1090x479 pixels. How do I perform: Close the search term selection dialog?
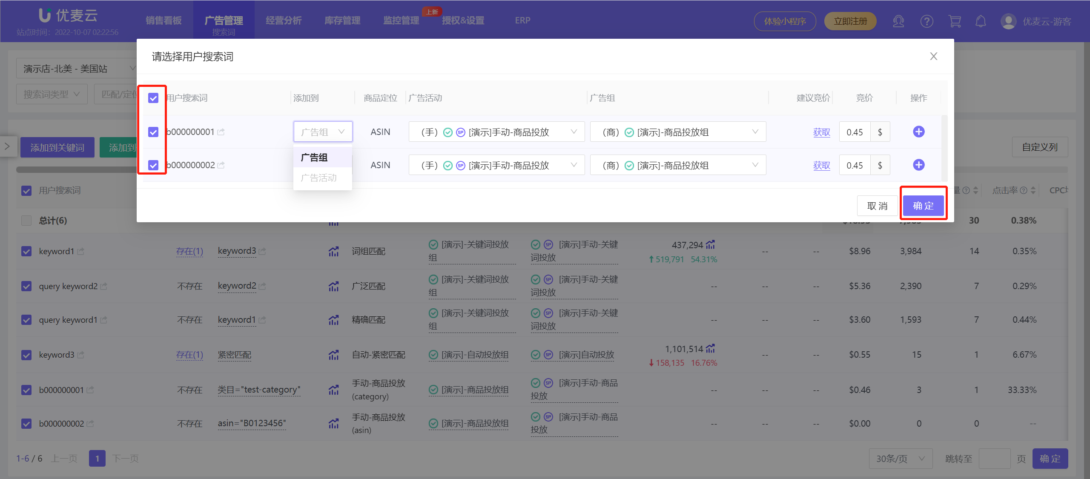click(x=933, y=56)
